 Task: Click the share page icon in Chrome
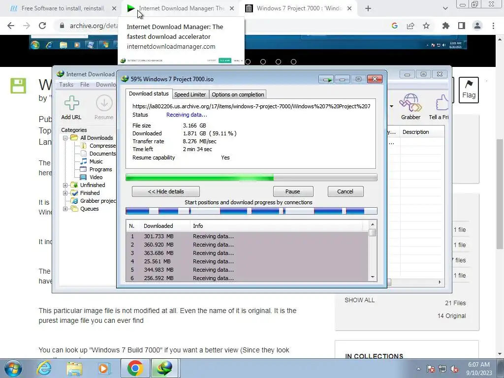(410, 26)
